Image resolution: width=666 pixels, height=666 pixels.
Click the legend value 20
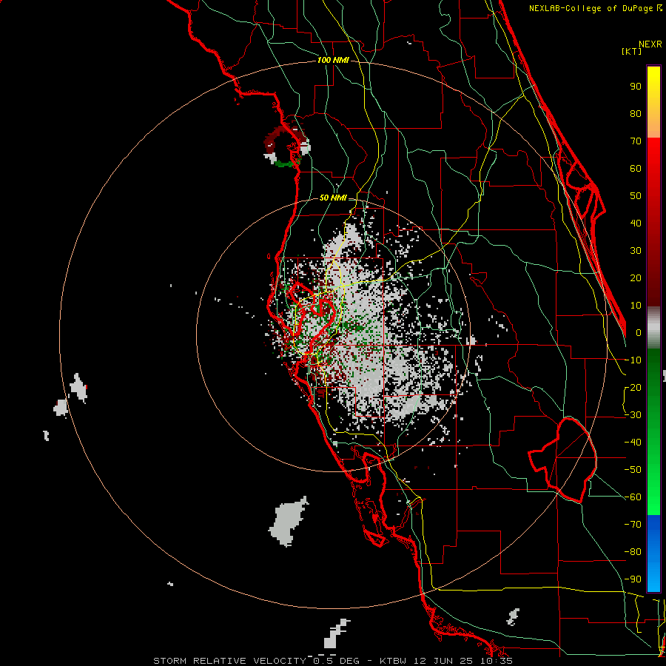(636, 277)
